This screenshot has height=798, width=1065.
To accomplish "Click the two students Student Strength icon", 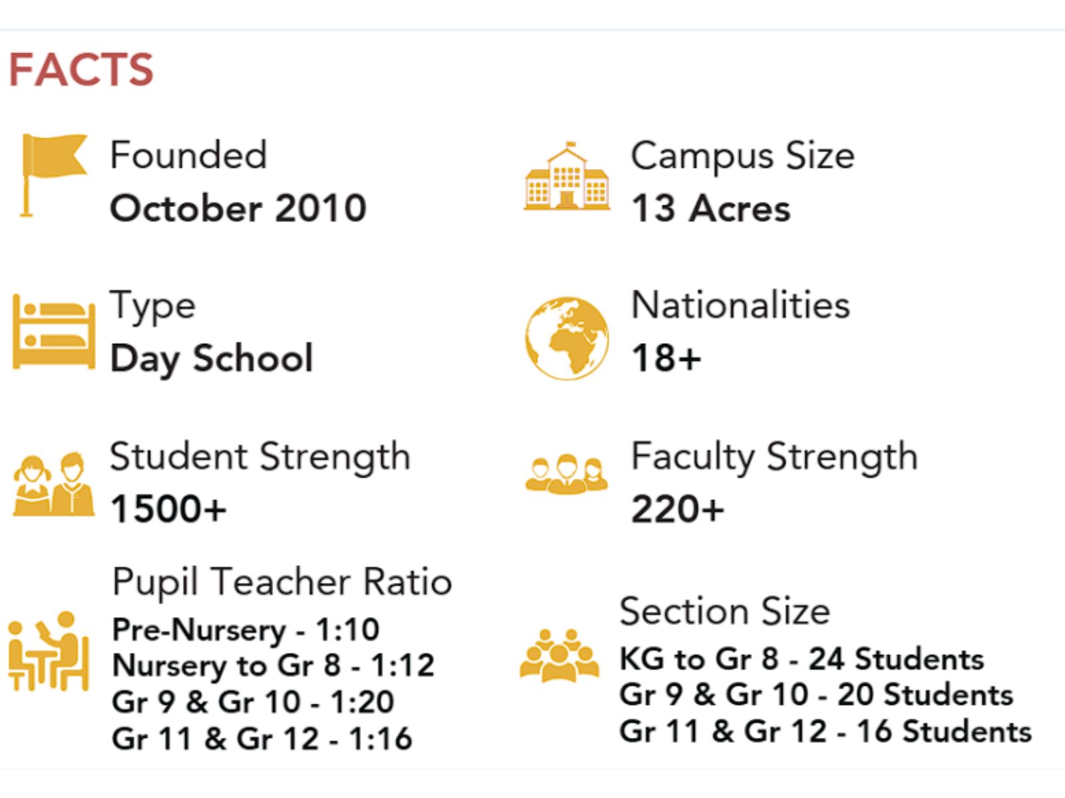I will pos(53,484).
